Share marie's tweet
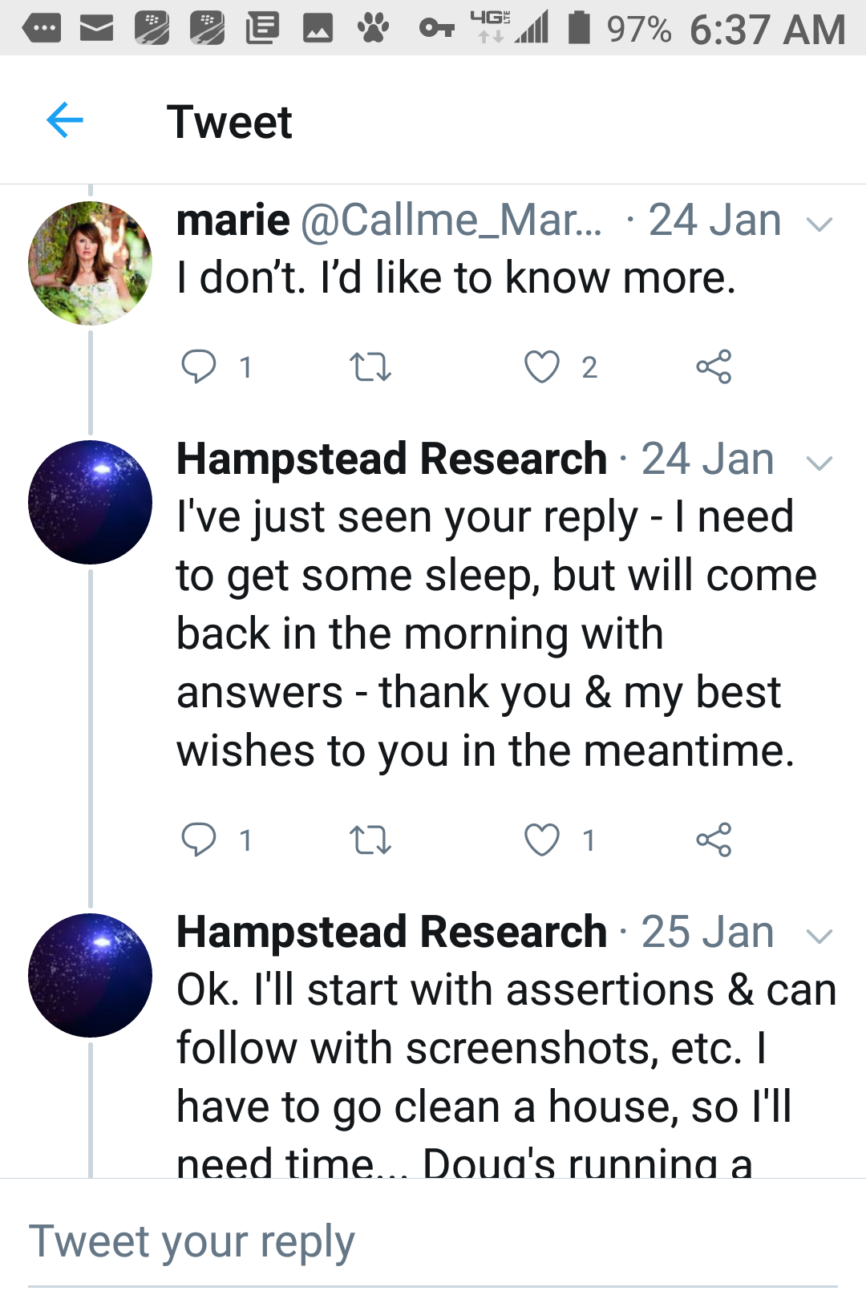866x1299 pixels. [714, 367]
